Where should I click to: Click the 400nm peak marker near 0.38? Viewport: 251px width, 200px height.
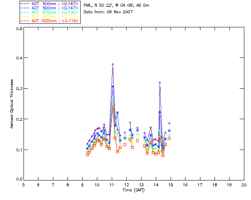(113, 64)
